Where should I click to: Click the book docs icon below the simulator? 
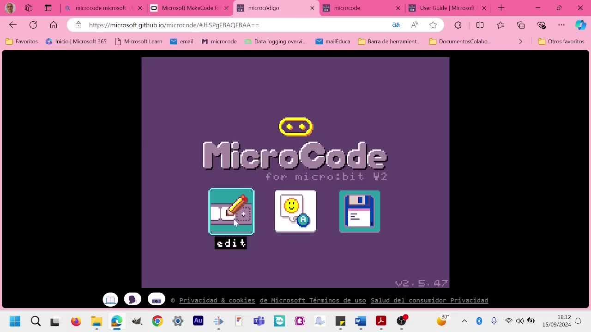coord(110,300)
